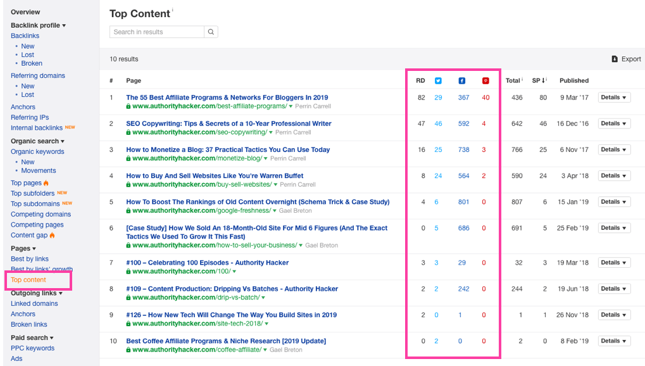Open The 55 Best Affiliate Programs article
The height and width of the screenshot is (366, 645).
pos(227,98)
